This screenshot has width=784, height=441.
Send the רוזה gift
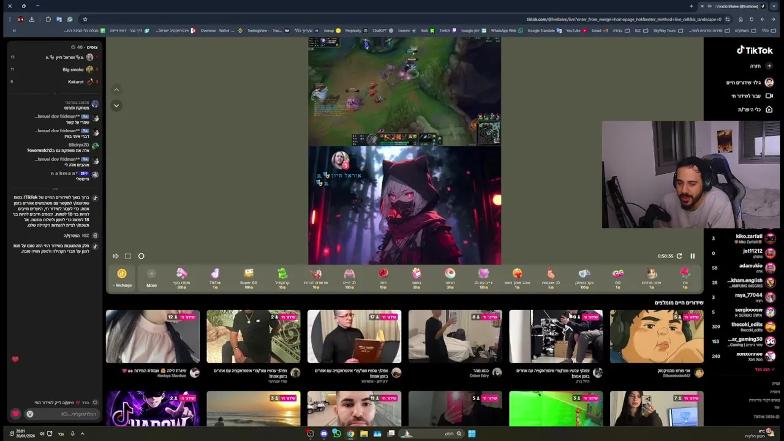coord(383,278)
